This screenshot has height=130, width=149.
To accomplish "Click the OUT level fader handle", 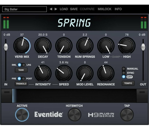I will [143, 47].
